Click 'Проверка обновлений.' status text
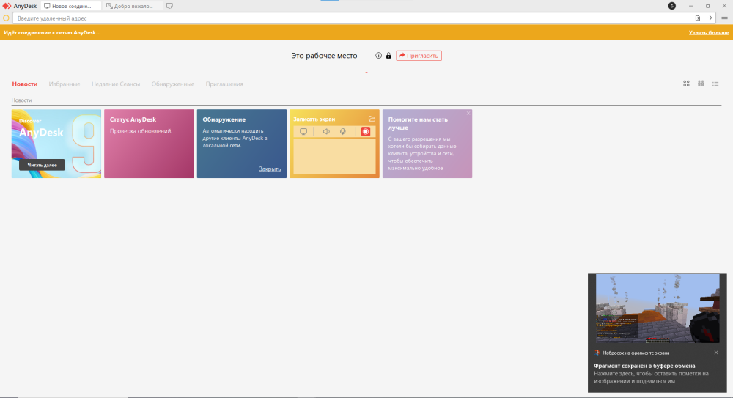The height and width of the screenshot is (398, 733). [141, 131]
